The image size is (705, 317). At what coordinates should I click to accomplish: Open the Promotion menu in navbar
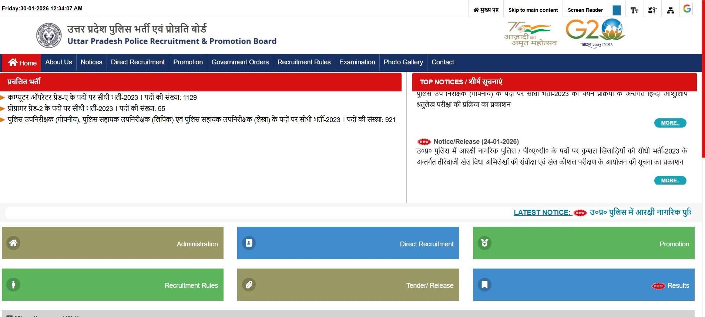coord(188,62)
